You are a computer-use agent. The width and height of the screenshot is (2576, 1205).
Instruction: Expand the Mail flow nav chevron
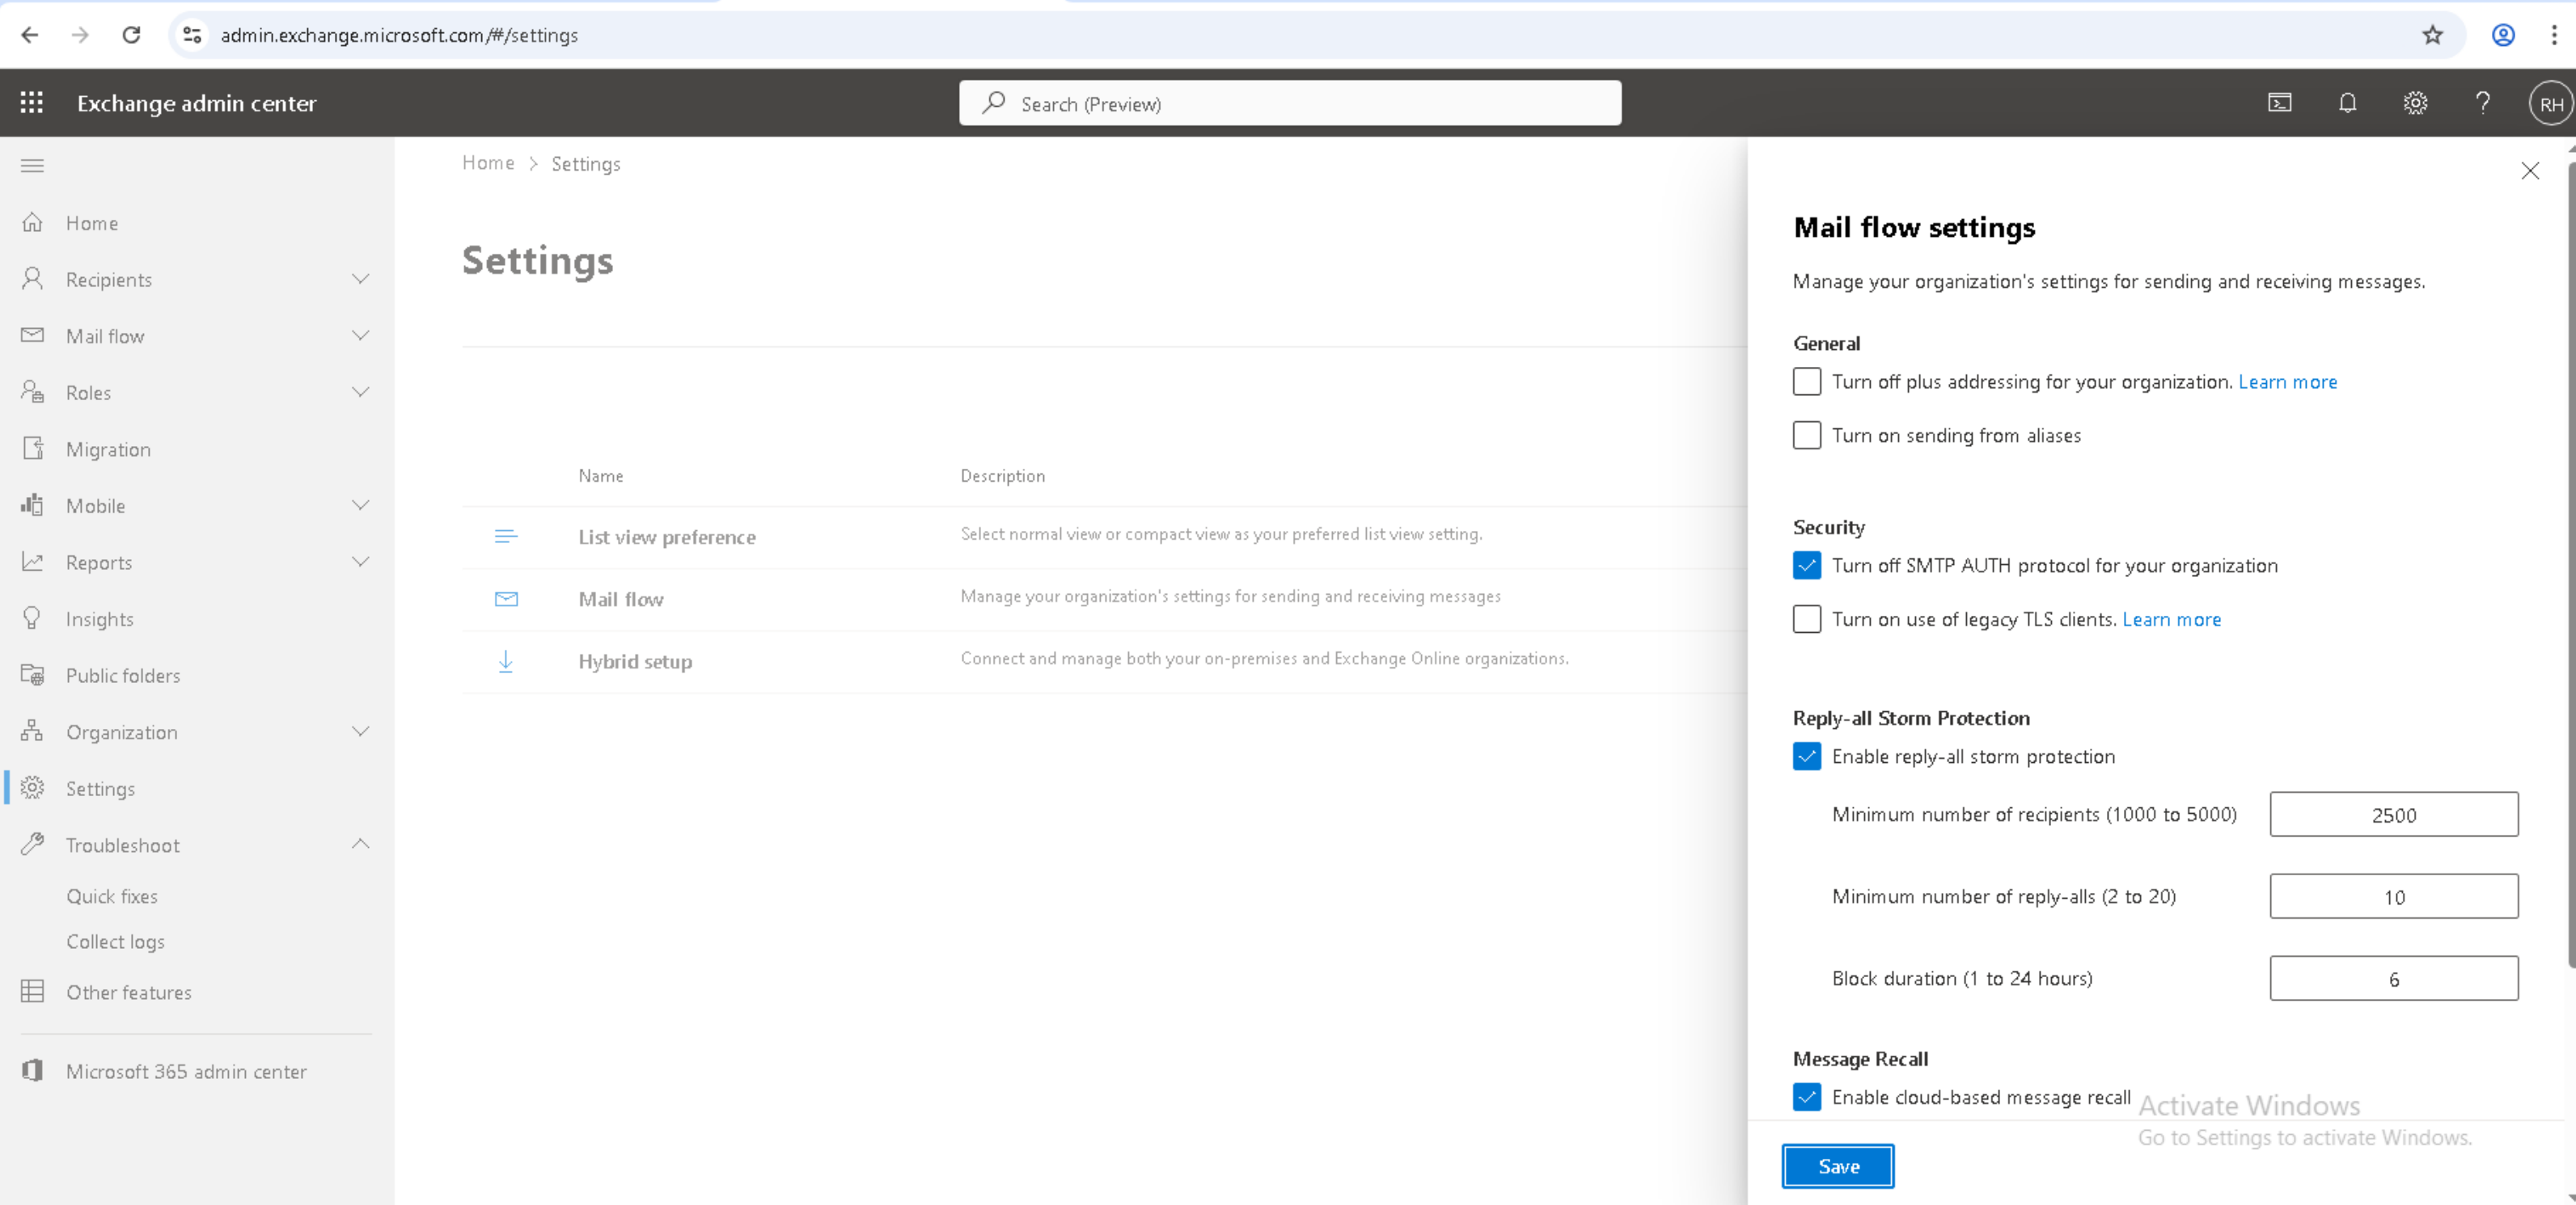(x=360, y=335)
